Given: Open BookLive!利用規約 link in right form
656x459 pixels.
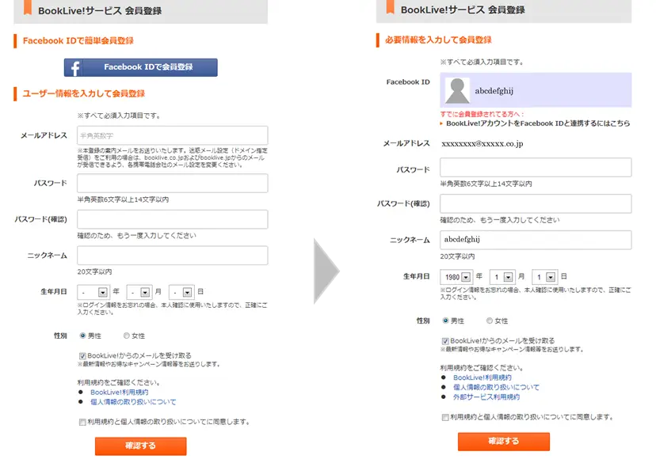Looking at the screenshot, I should (x=482, y=377).
